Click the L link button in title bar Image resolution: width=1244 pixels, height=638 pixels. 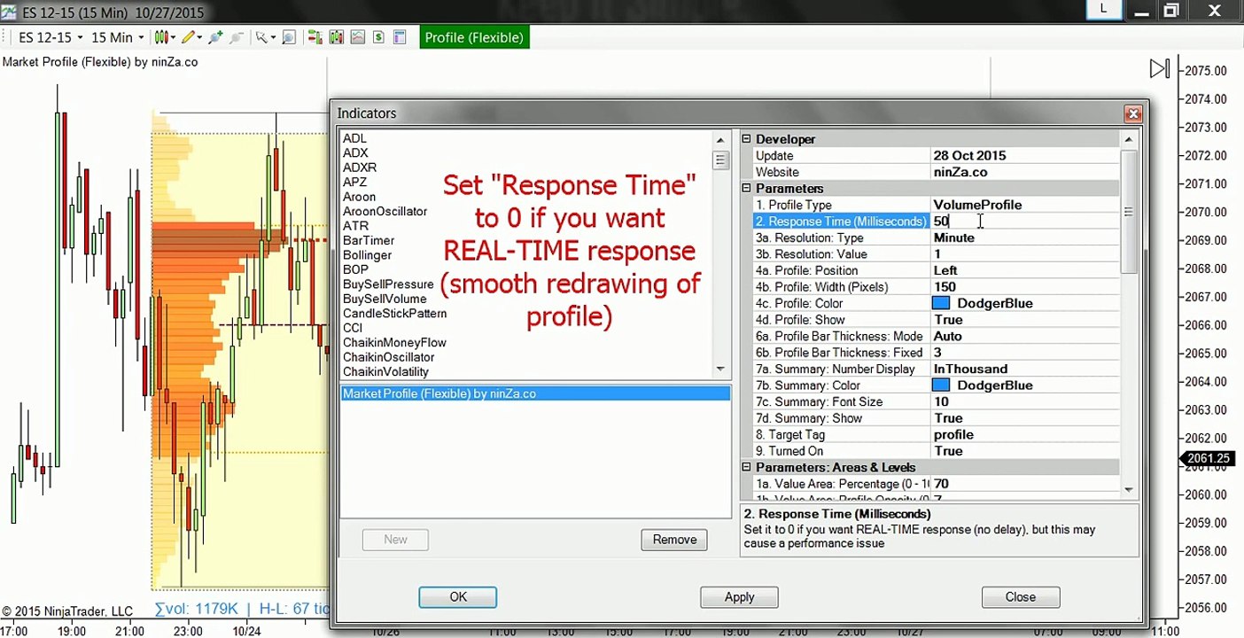pyautogui.click(x=1103, y=9)
